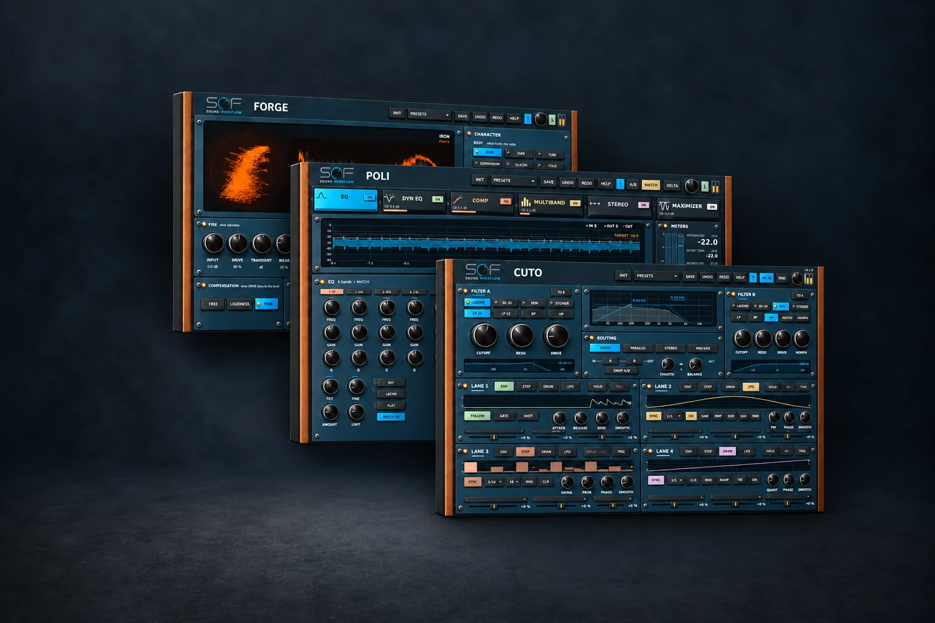The width and height of the screenshot is (935, 623).
Task: Click the blue question mark in POLI
Action: click(620, 183)
